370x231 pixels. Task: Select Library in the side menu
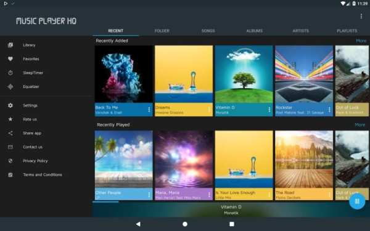29,45
